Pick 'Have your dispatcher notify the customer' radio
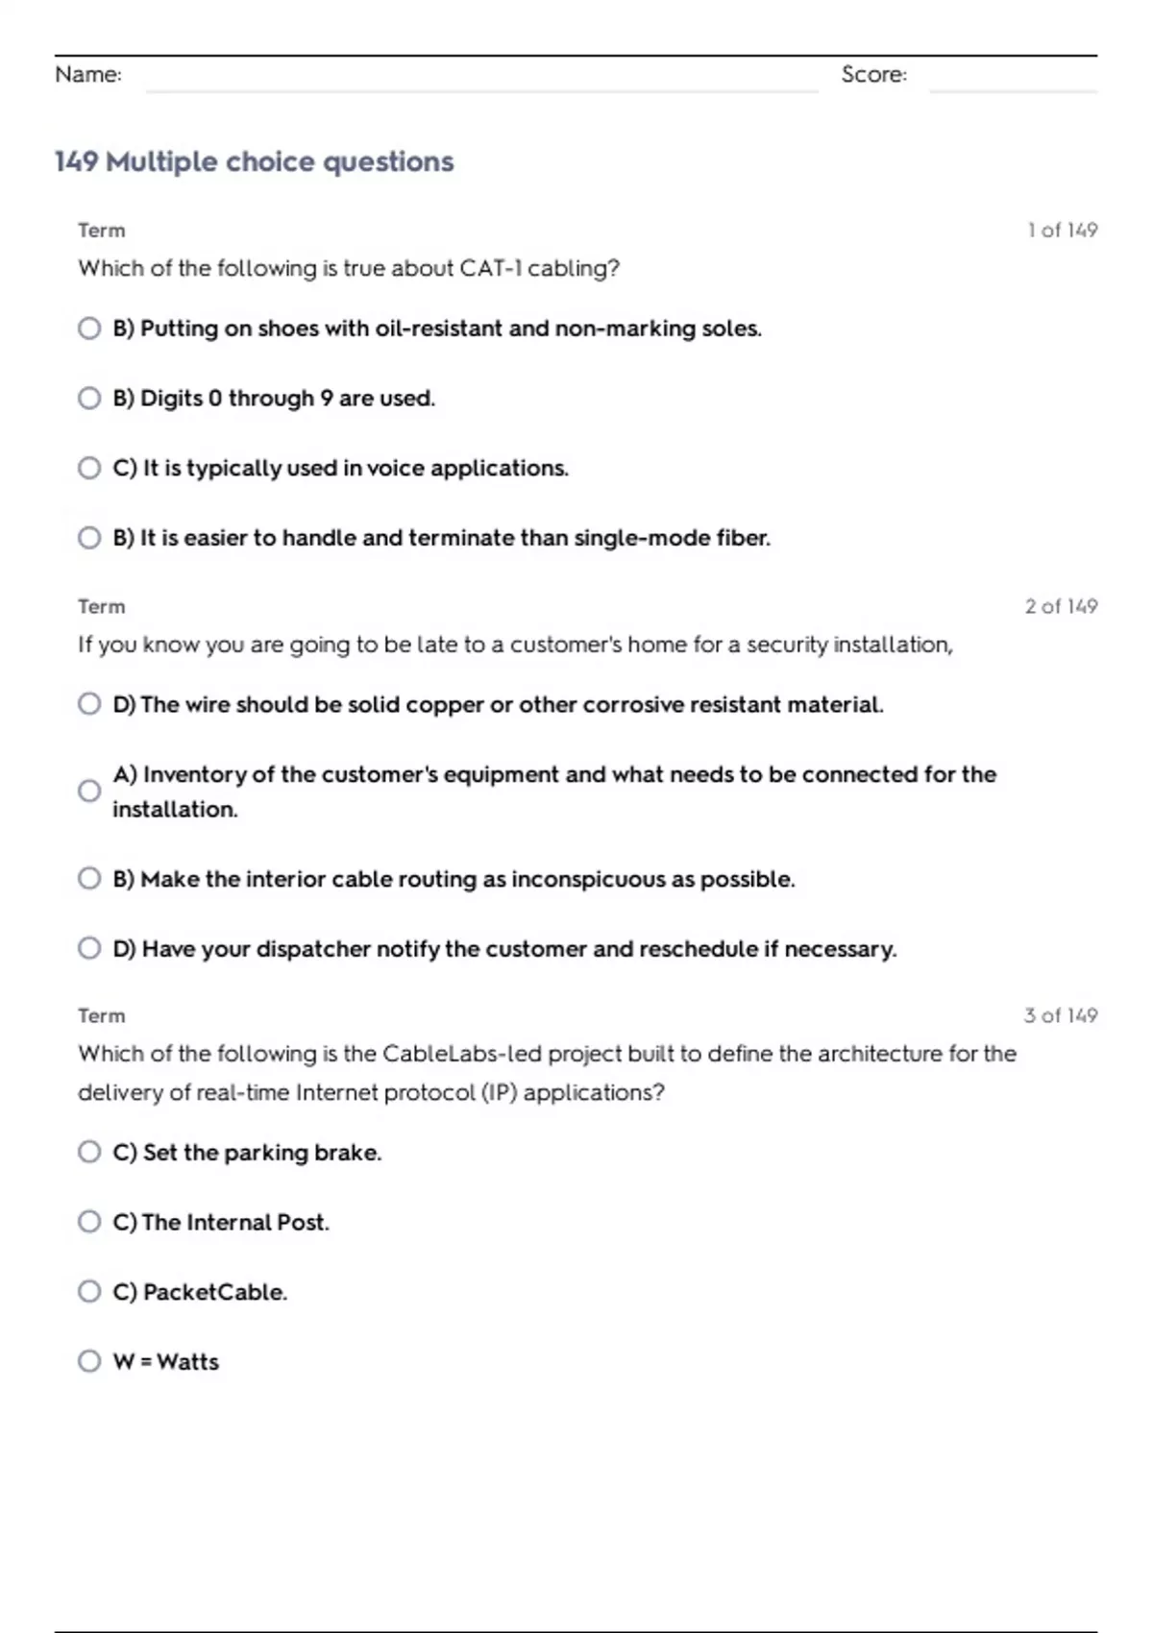1153x1633 pixels. pyautogui.click(x=89, y=949)
